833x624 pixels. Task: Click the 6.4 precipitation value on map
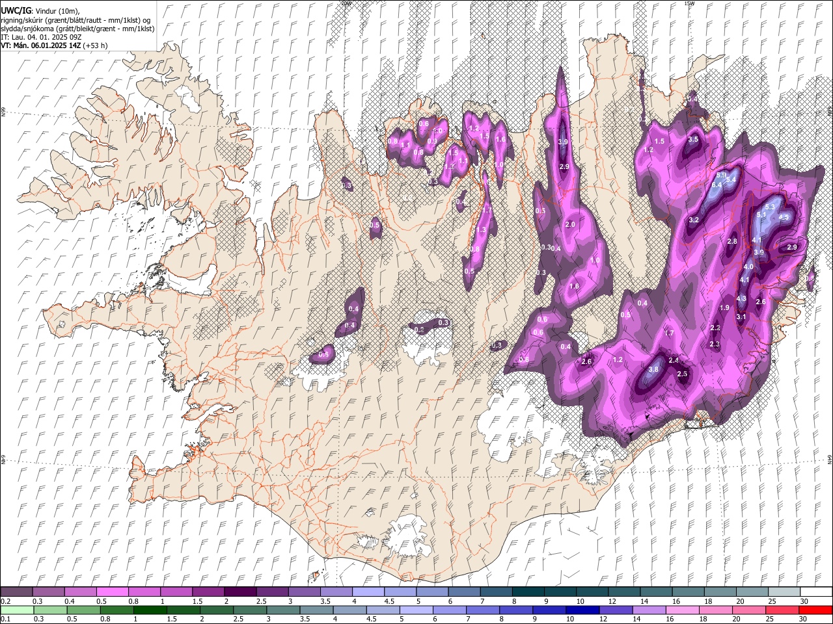tap(717, 185)
